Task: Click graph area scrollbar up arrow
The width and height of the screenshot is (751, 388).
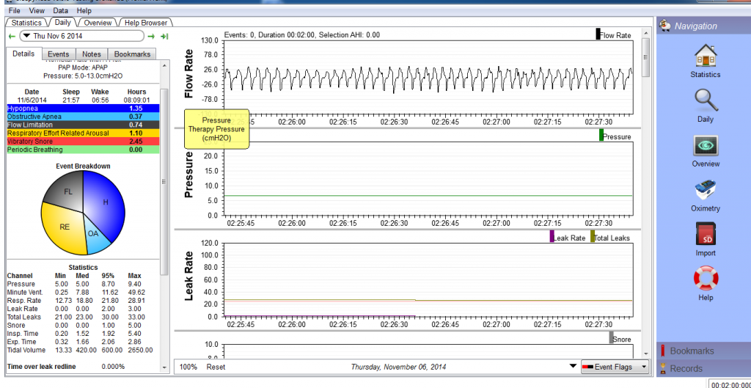Action: pos(645,32)
